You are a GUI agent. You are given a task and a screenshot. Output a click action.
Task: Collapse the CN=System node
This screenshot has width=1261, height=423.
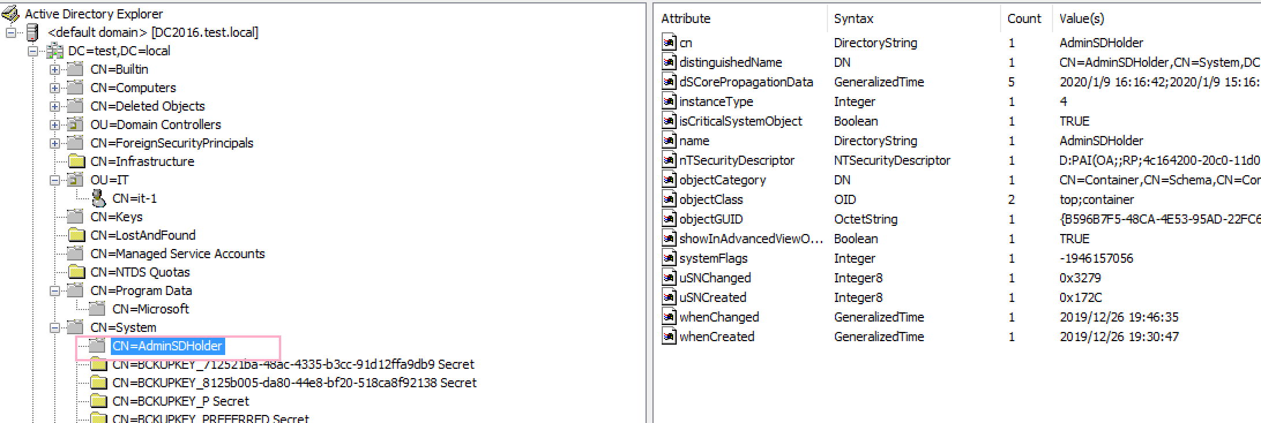pyautogui.click(x=55, y=327)
